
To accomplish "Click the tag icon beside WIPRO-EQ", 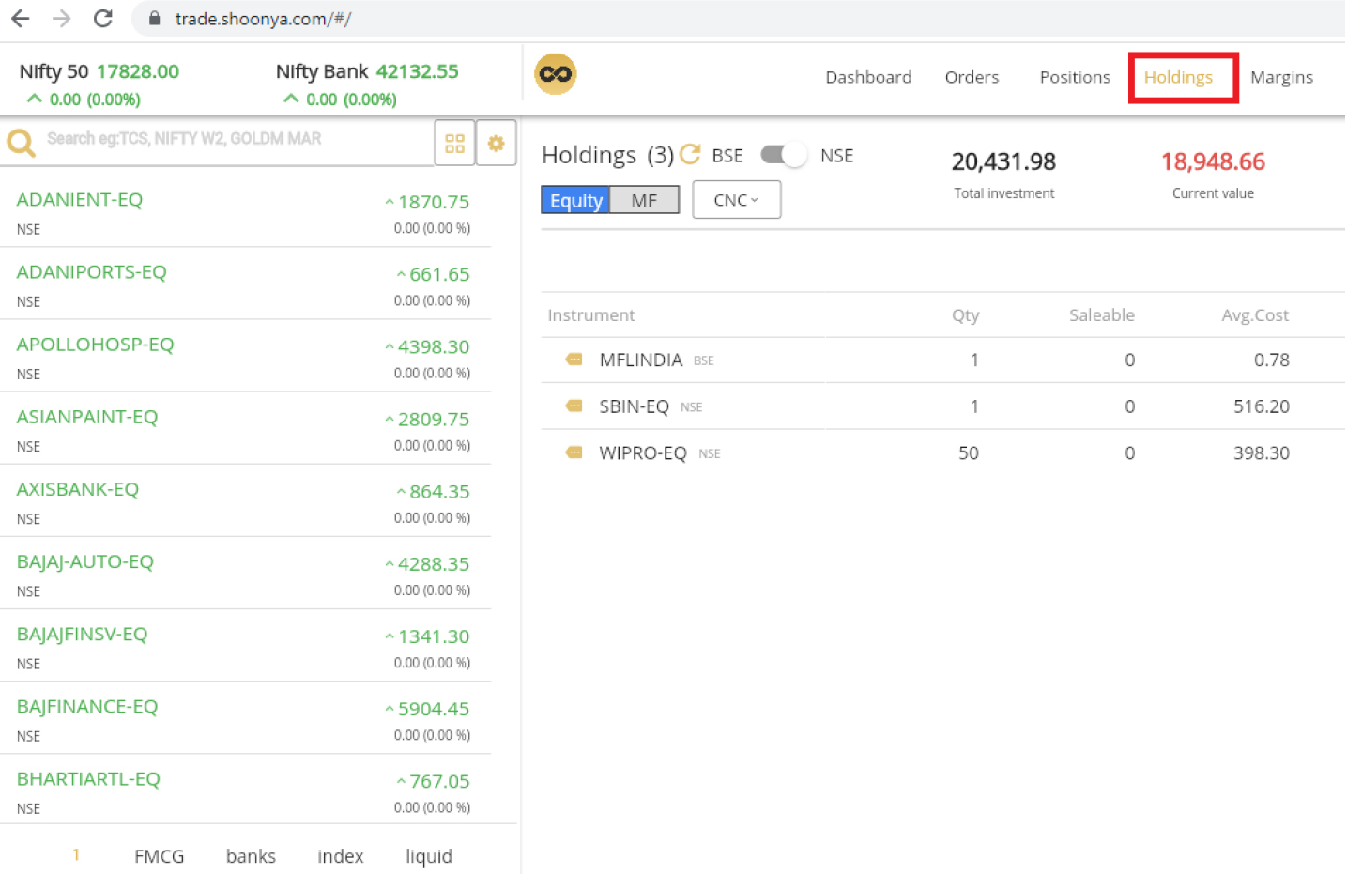I will click(x=574, y=452).
